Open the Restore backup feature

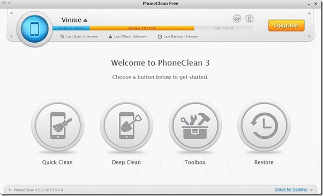tap(264, 126)
